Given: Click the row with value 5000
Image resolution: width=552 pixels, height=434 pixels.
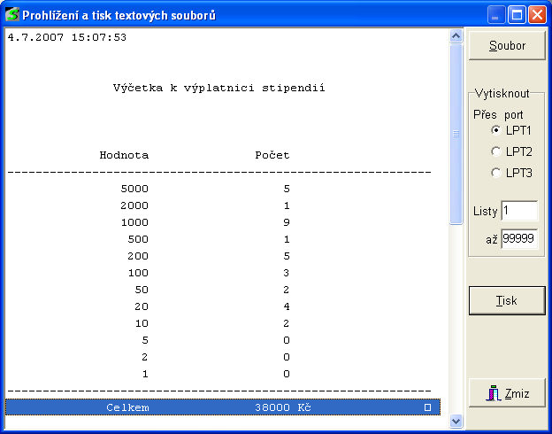Looking at the screenshot, I should 221,189.
